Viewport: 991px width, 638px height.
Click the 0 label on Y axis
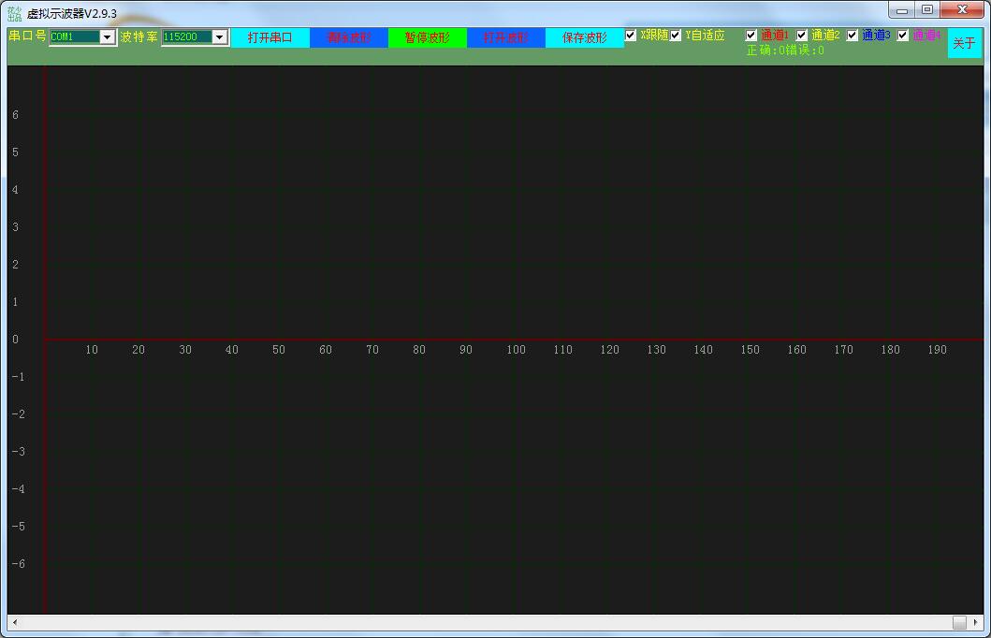pos(15,340)
